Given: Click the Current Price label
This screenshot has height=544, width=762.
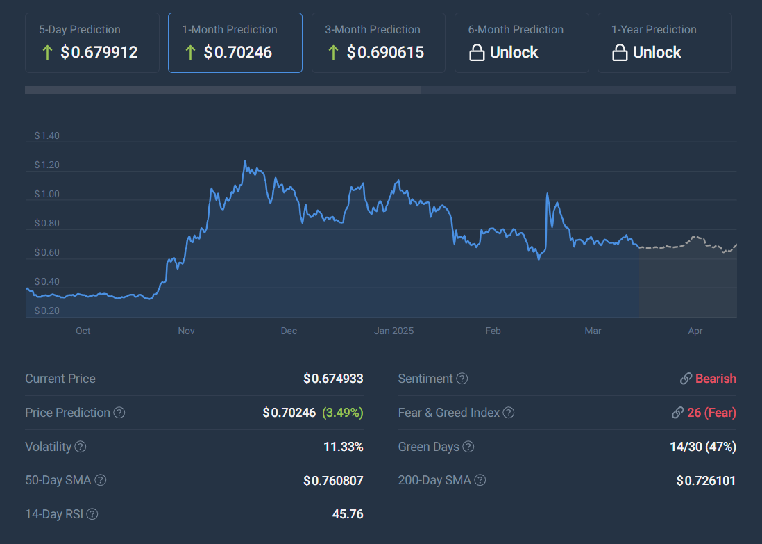Looking at the screenshot, I should click(x=60, y=379).
